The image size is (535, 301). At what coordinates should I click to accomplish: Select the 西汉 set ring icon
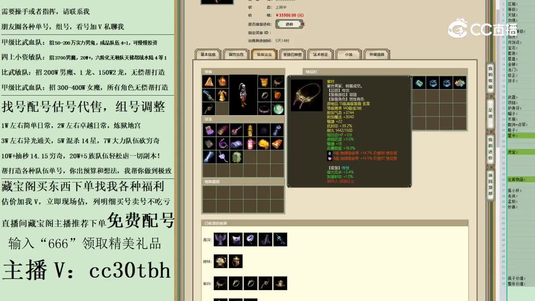coord(250,240)
